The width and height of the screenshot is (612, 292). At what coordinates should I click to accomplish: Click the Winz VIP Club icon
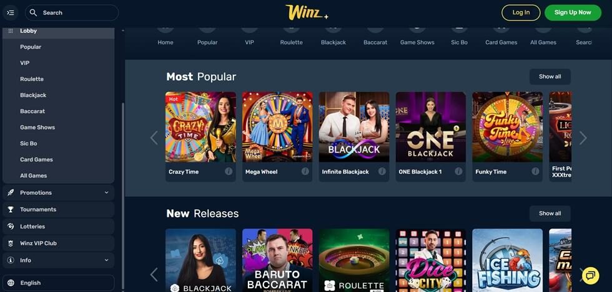point(11,243)
